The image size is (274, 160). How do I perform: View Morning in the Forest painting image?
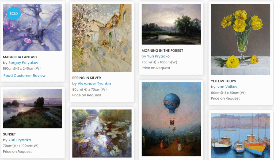tap(171, 24)
